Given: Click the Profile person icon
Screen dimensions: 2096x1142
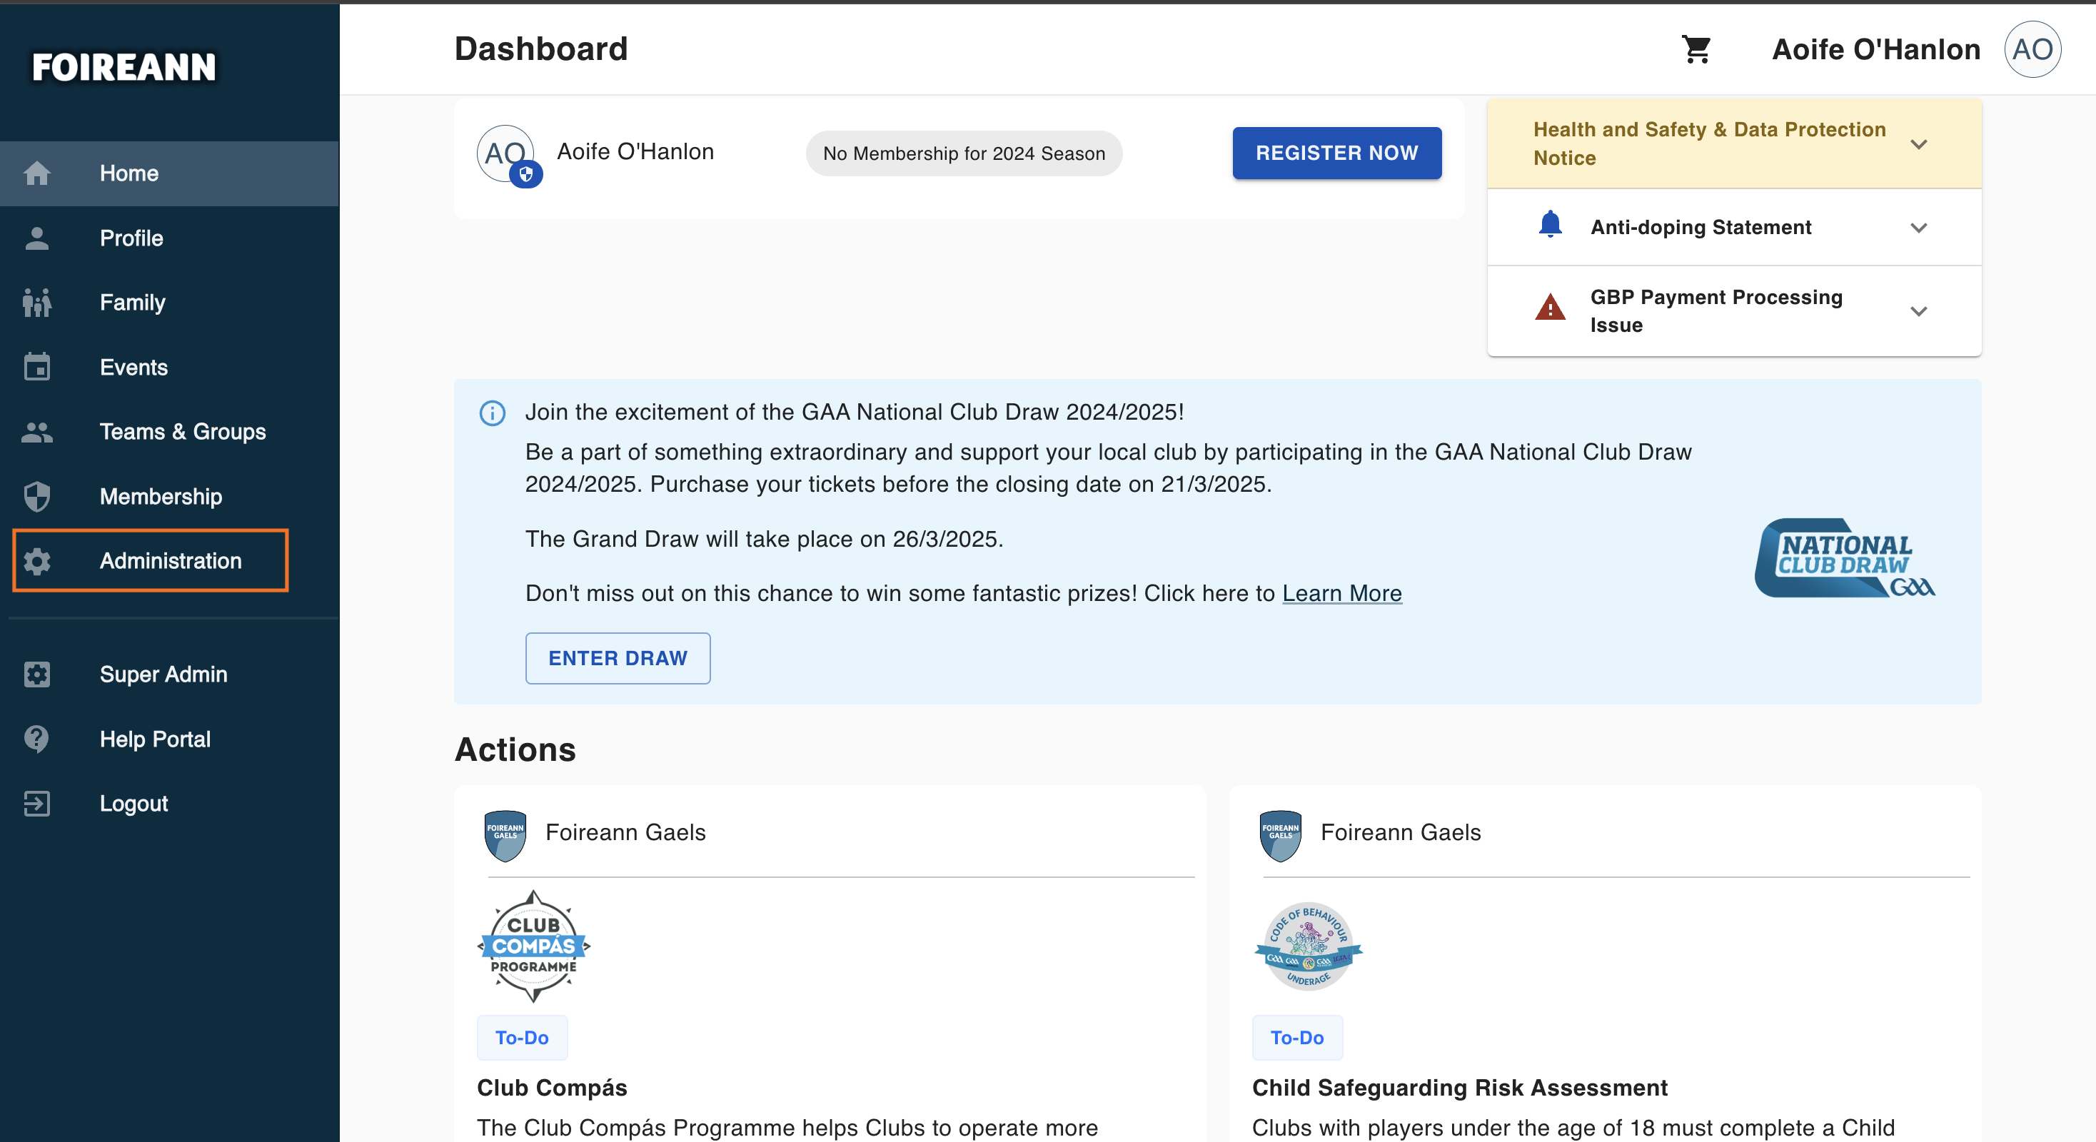Looking at the screenshot, I should point(36,238).
